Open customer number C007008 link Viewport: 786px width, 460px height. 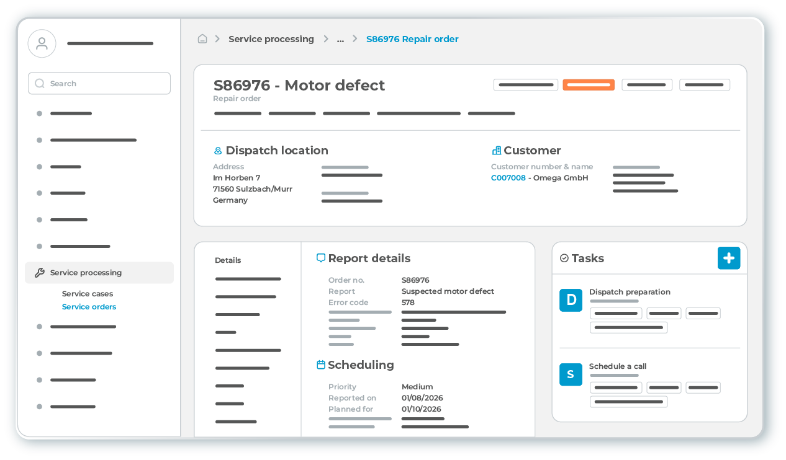tap(508, 178)
